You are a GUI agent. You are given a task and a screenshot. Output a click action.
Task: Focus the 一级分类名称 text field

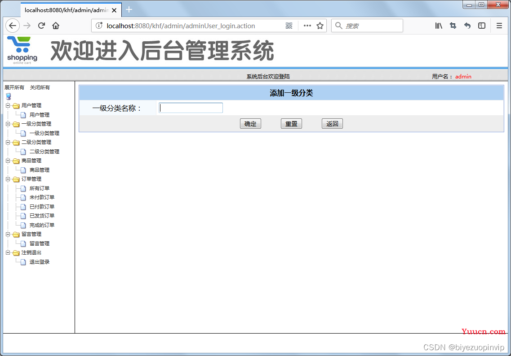[191, 108]
